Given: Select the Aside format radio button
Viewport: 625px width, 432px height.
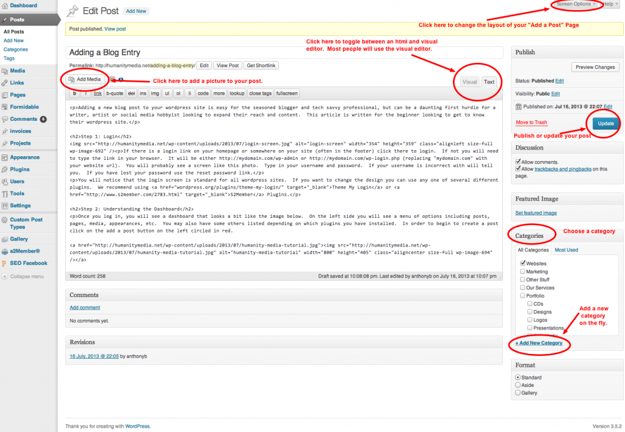Looking at the screenshot, I should [518, 385].
